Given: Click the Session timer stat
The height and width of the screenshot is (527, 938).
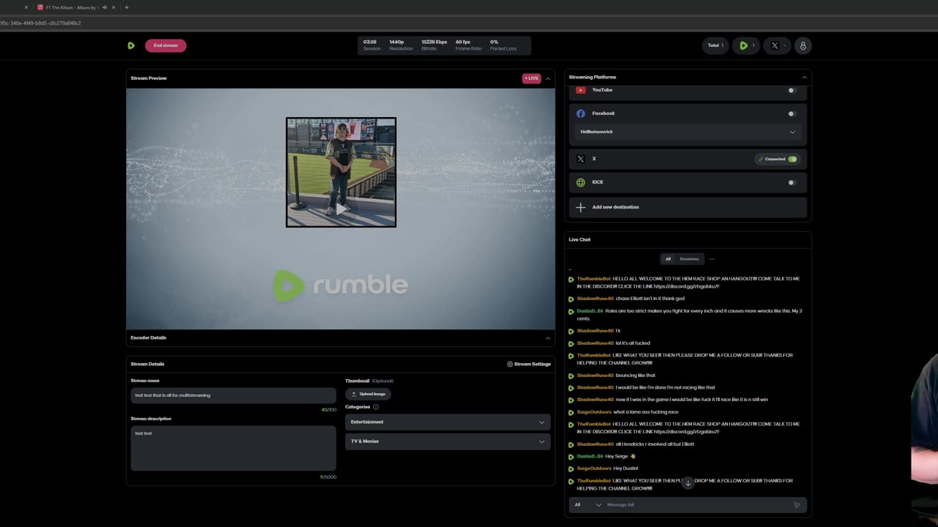Looking at the screenshot, I should pyautogui.click(x=372, y=45).
